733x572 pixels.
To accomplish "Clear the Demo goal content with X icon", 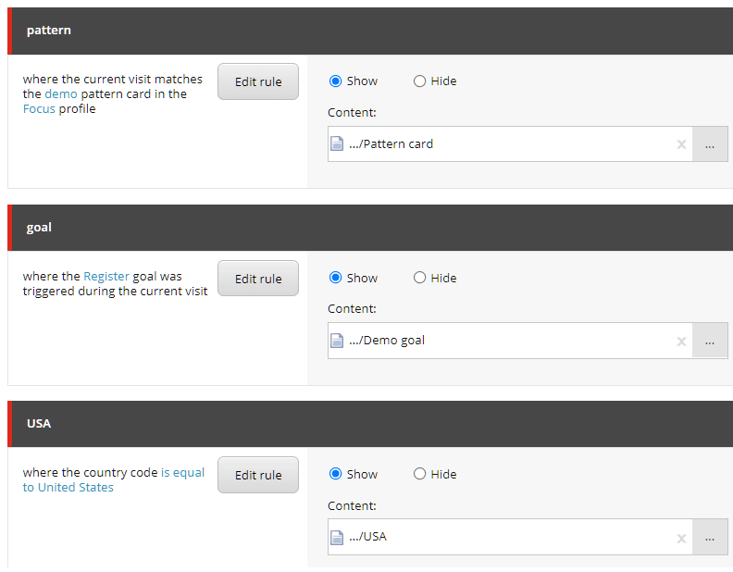I will point(681,342).
